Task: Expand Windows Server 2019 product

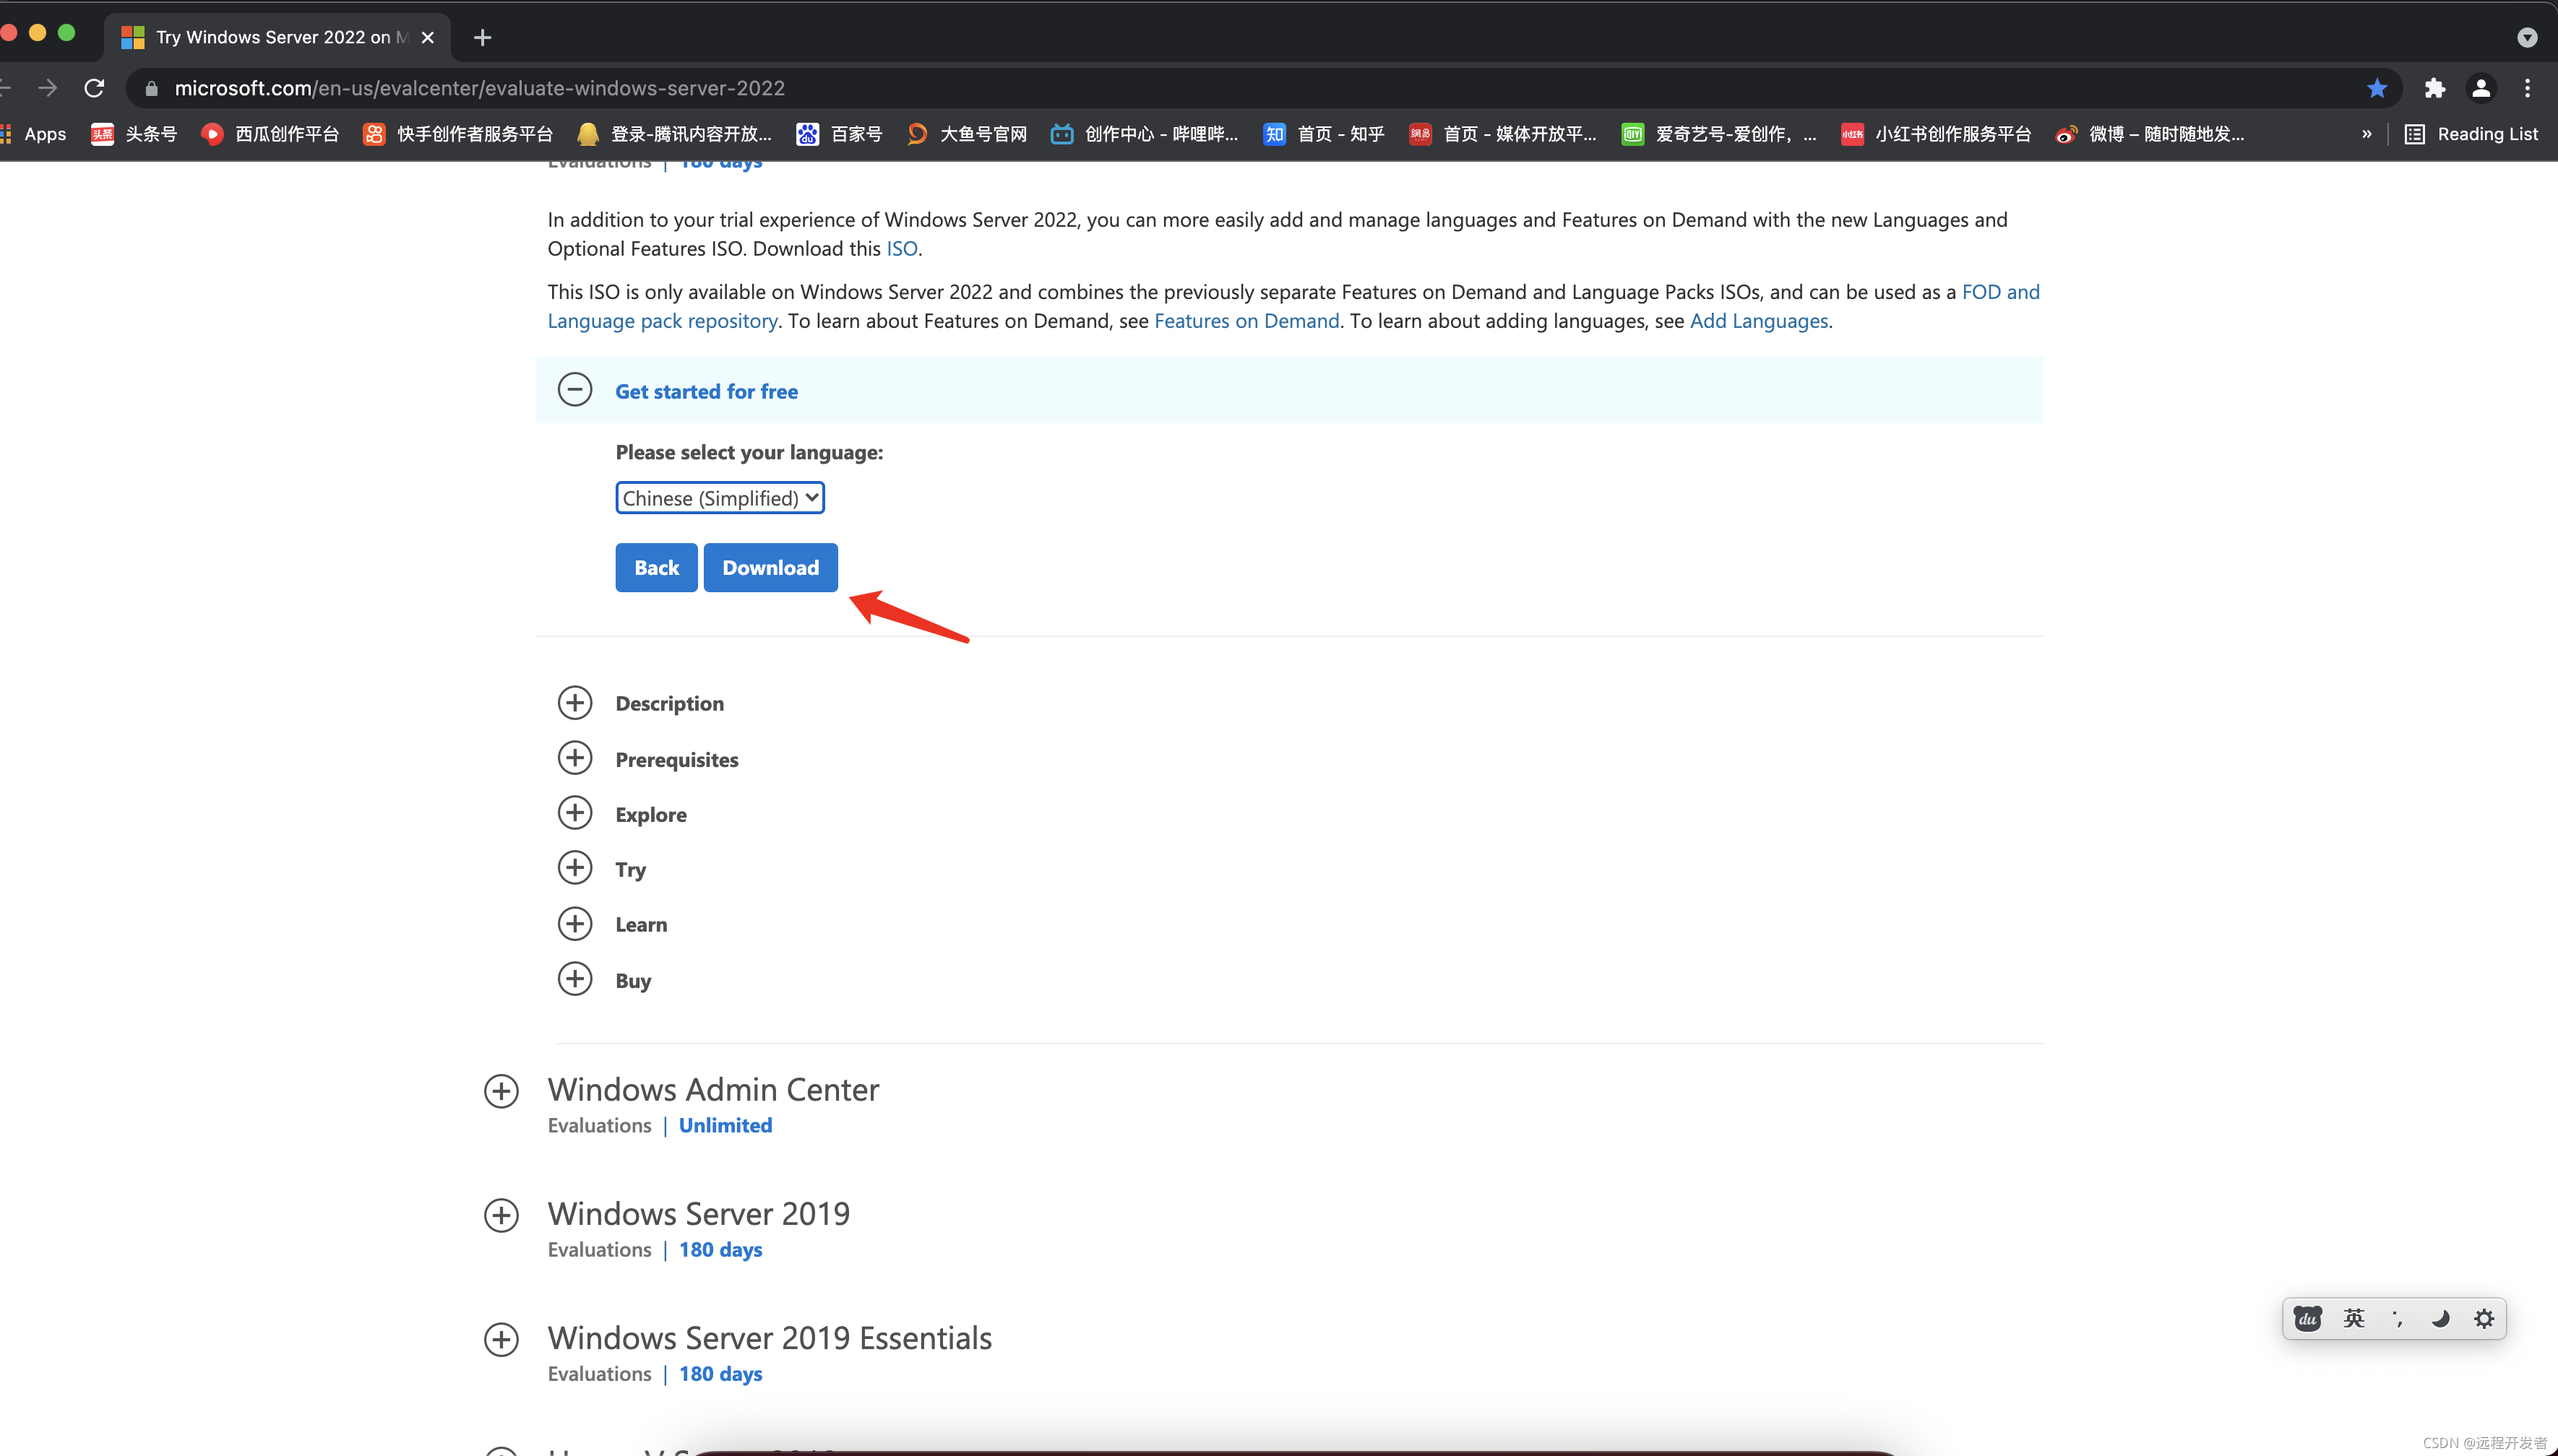Action: click(x=501, y=1216)
